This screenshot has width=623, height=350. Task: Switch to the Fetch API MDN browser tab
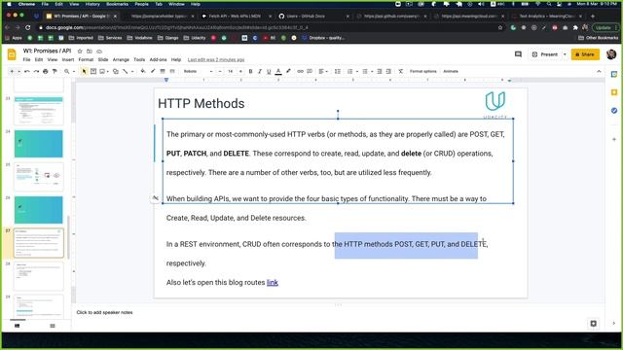pyautogui.click(x=235, y=17)
